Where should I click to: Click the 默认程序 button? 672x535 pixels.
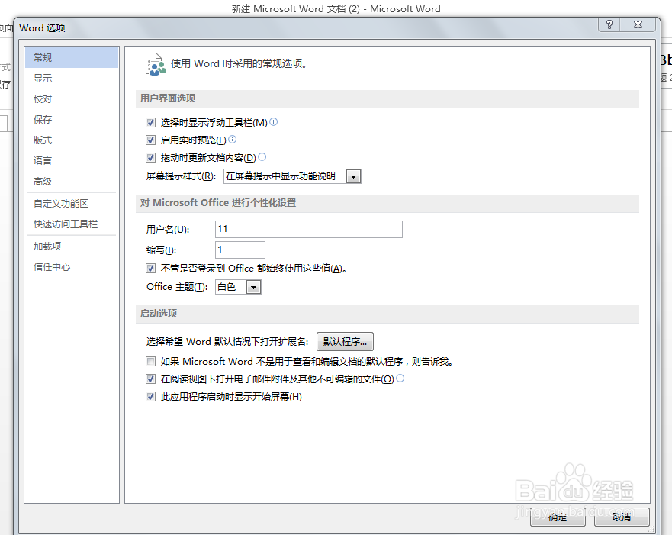coord(345,341)
